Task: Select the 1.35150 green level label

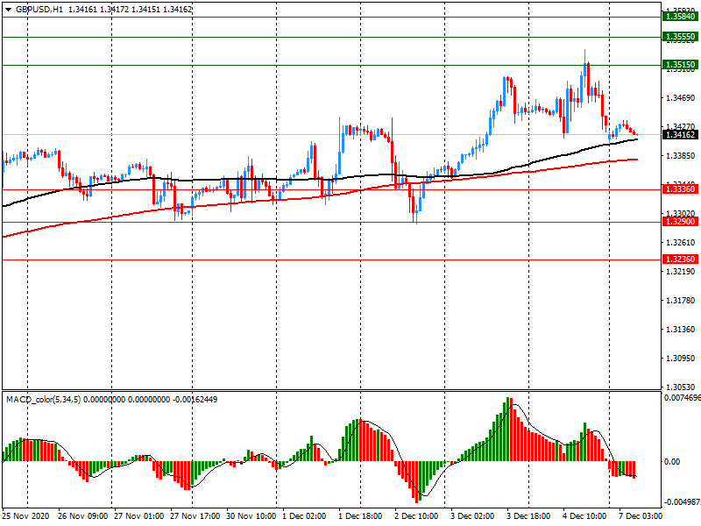Action: tap(681, 65)
